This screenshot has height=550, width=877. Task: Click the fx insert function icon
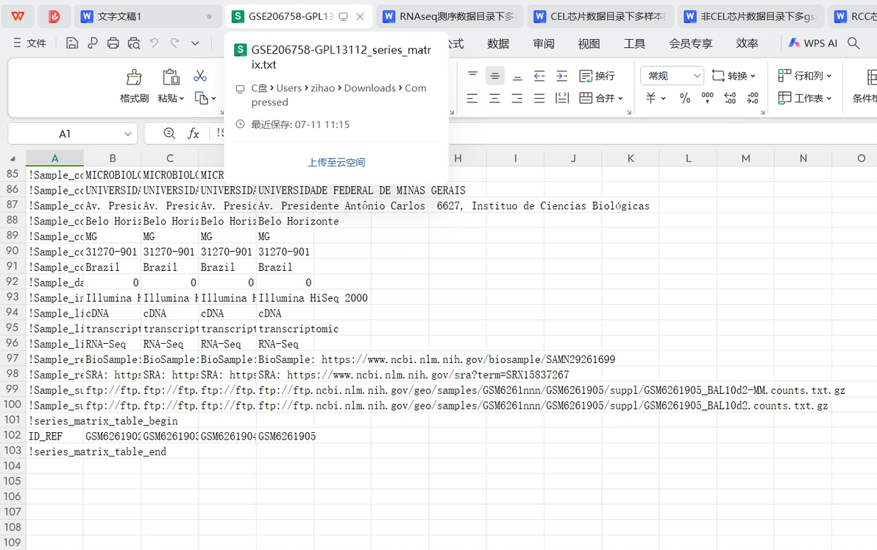193,133
